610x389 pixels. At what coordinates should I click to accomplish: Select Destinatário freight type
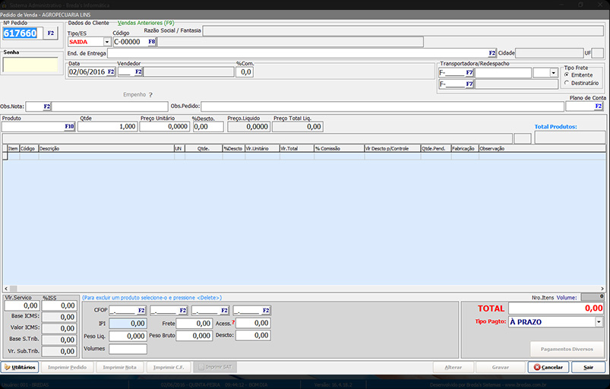(567, 83)
